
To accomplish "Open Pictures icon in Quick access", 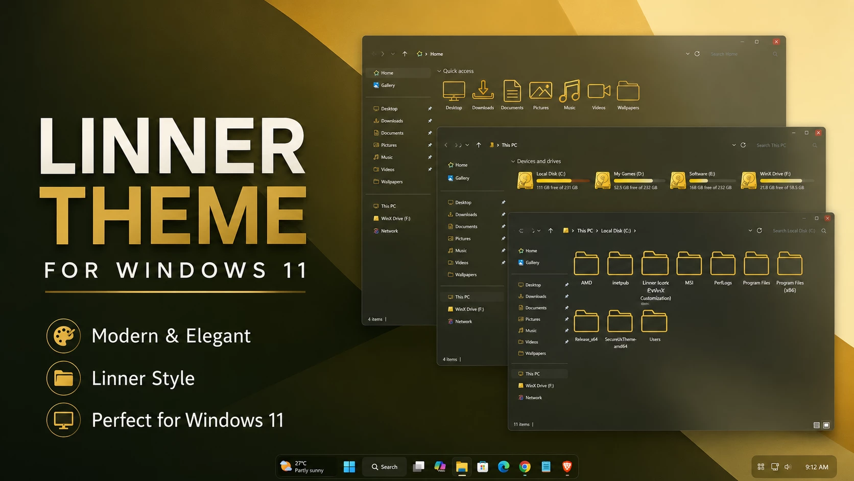I will pyautogui.click(x=540, y=90).
